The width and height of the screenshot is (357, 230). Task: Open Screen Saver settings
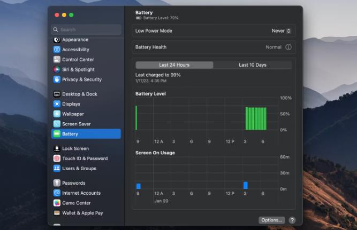tap(86, 124)
